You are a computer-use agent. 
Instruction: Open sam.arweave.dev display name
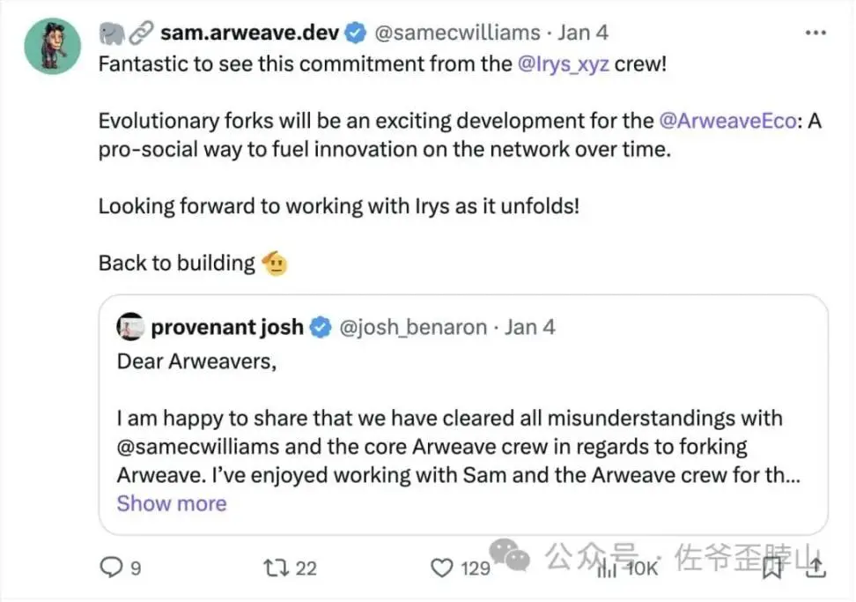tap(249, 33)
